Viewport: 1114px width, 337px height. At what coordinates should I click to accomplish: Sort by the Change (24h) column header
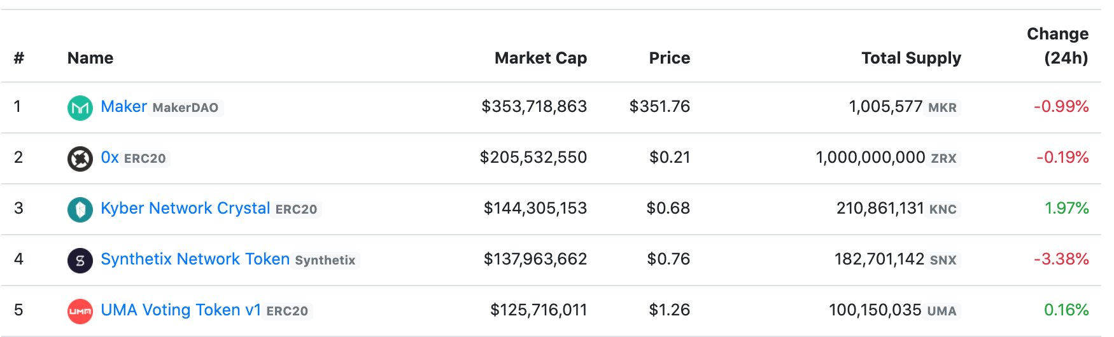tap(1057, 46)
